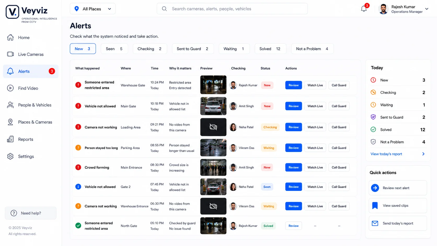Open Places & Cameras pin icon

click(x=10, y=122)
